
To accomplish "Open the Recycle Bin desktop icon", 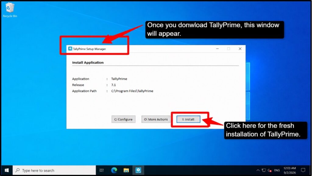I will click(10, 10).
